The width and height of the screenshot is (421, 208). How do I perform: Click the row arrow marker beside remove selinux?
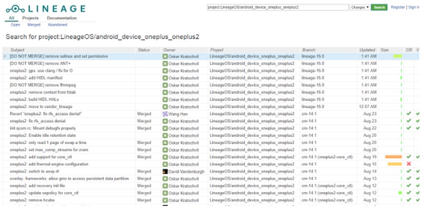point(5,56)
